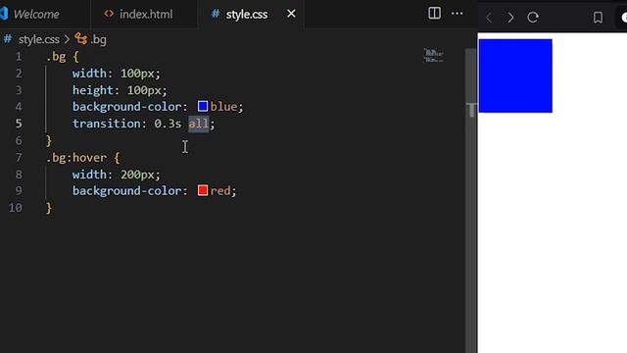Click the ".bg:hover" selector text
The width and height of the screenshot is (627, 353).
coord(76,157)
